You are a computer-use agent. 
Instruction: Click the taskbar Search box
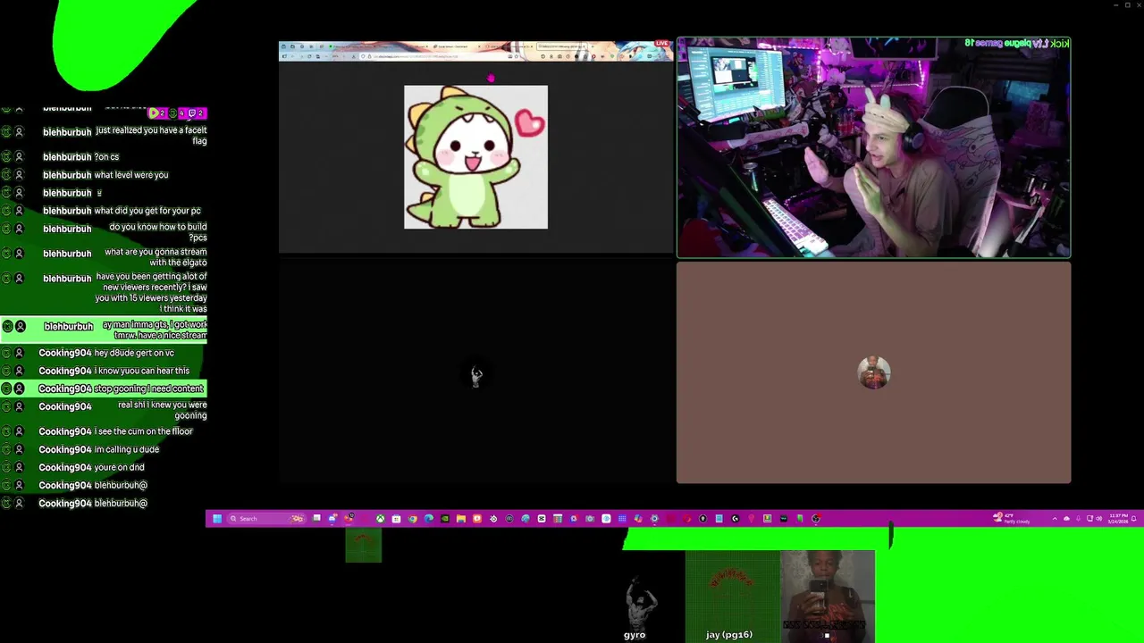click(x=265, y=518)
